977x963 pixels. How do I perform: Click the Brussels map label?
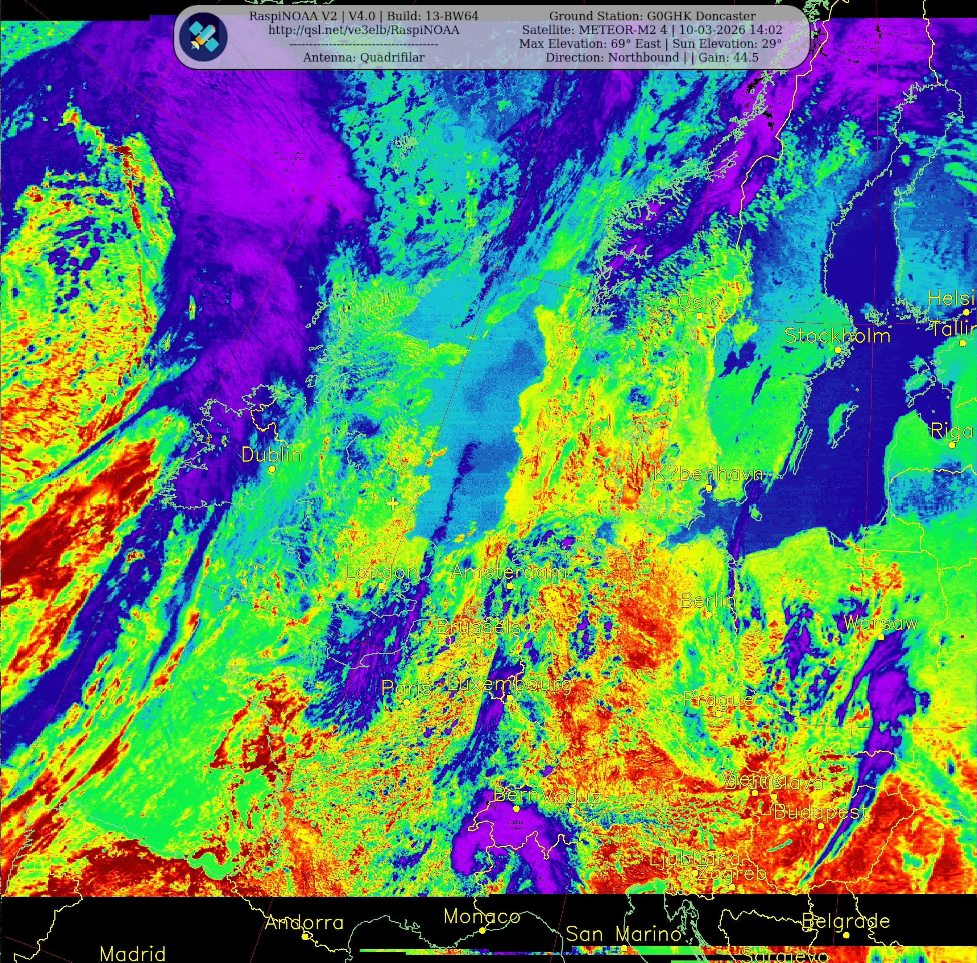coord(479,627)
